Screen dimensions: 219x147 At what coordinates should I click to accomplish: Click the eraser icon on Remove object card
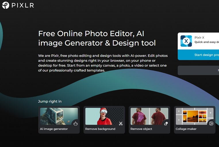166,123
